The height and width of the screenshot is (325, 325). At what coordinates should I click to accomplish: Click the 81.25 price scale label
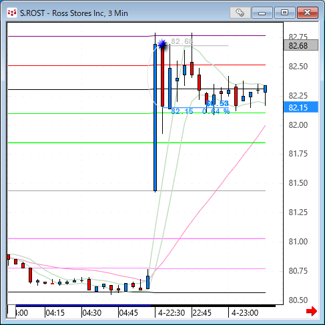coord(298,212)
